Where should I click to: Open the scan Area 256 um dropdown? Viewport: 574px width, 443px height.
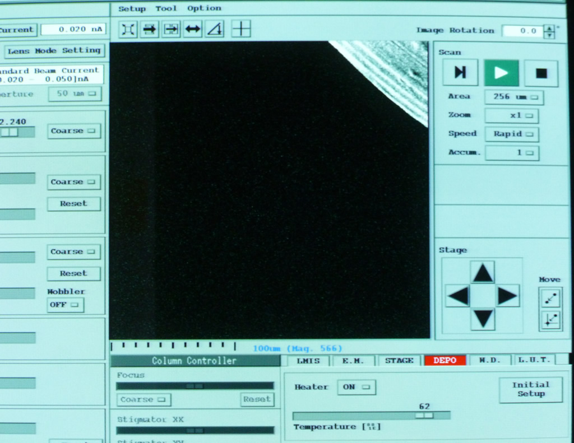tap(513, 97)
